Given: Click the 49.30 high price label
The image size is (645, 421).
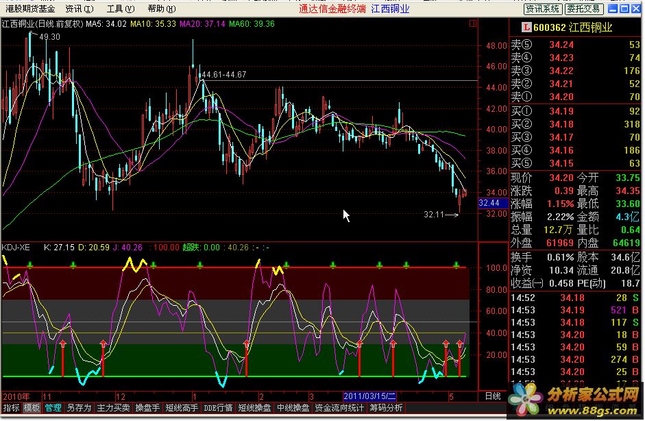Looking at the screenshot, I should (49, 37).
